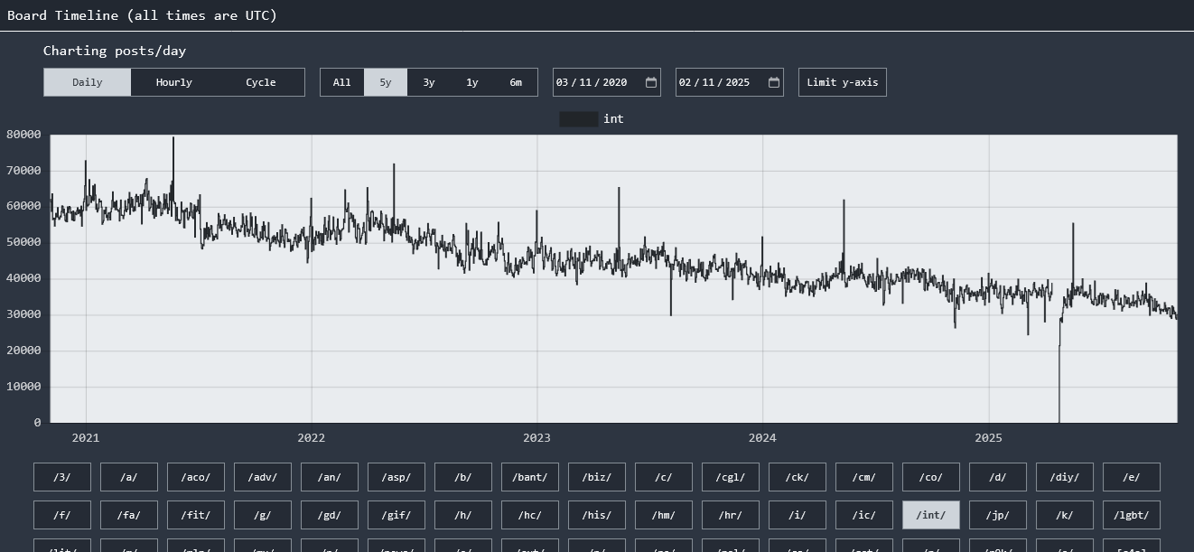The image size is (1194, 552).
Task: Select the /fa/ board
Action: pyautogui.click(x=129, y=515)
